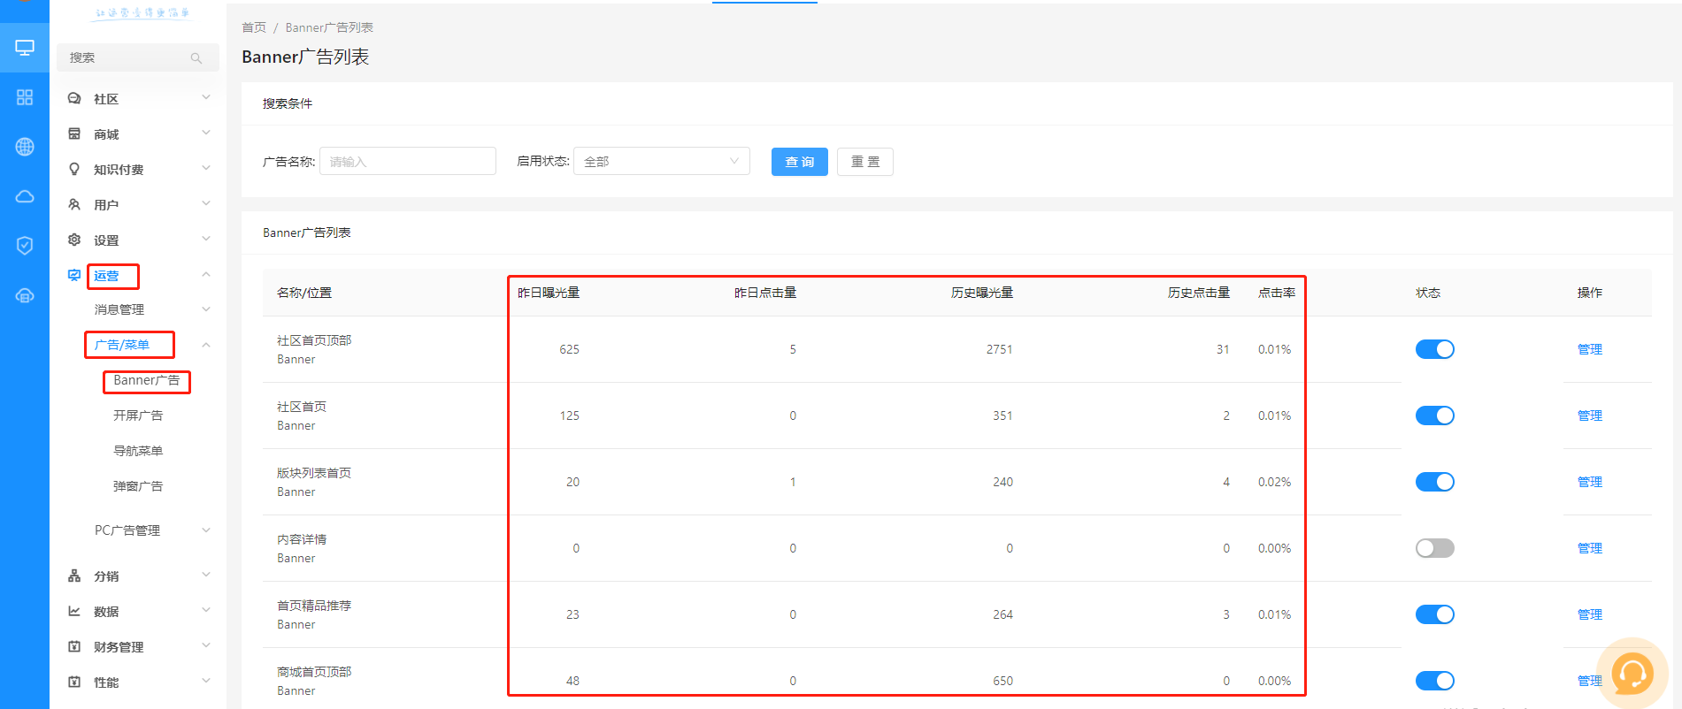Viewport: 1682px width, 709px height.
Task: Open the orange customer service headset
Action: pyautogui.click(x=1632, y=675)
